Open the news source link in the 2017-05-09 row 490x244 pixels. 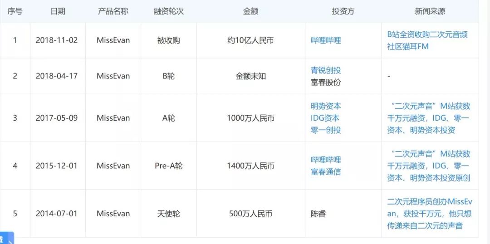point(428,118)
